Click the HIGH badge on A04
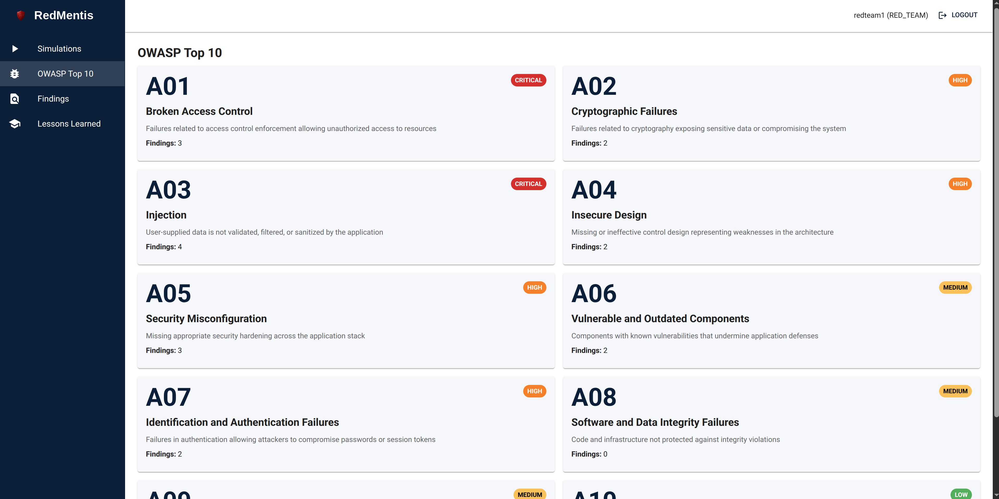This screenshot has width=999, height=499. 960,184
